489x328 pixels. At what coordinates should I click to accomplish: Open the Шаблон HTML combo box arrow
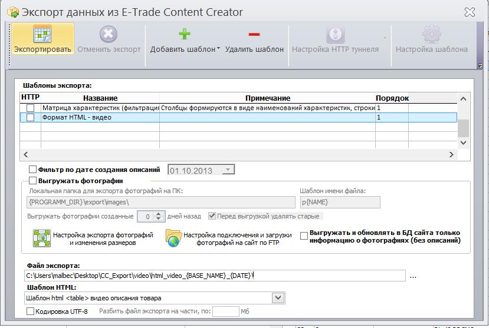click(x=278, y=298)
